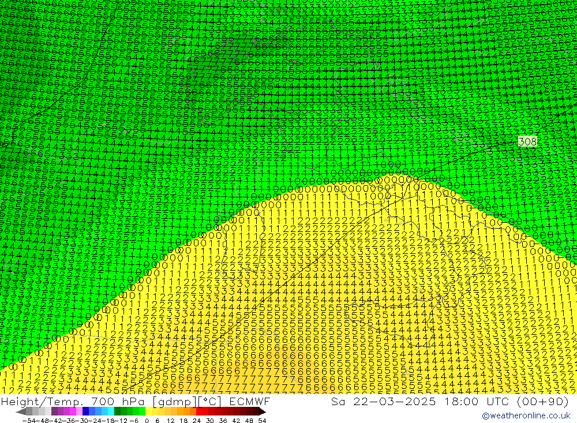Click the '24' legend tick label

click(x=197, y=421)
